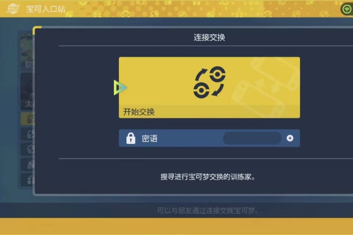Select the gear-shaped battle sidebar menu icon

tap(28, 149)
